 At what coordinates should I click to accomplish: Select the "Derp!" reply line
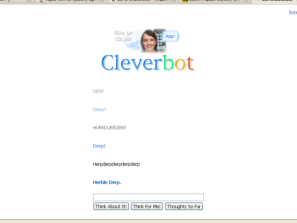[99, 146]
